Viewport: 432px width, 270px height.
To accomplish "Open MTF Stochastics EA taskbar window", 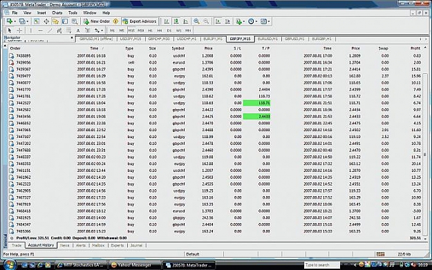I will tap(81, 265).
